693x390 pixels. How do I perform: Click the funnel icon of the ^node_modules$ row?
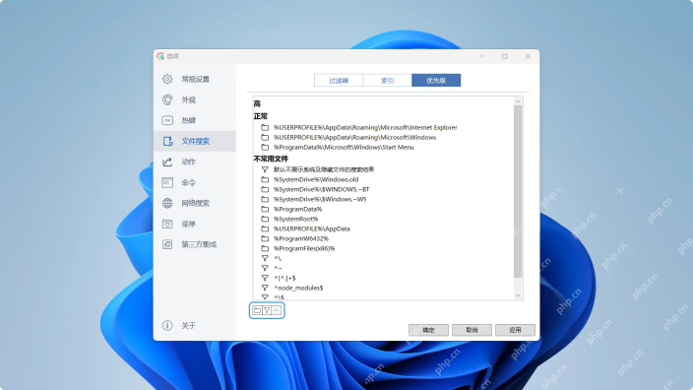pos(265,288)
